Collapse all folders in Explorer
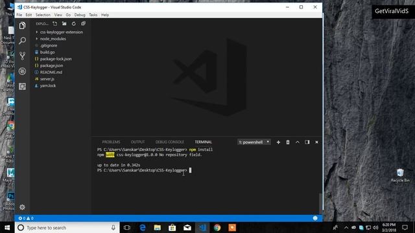This screenshot has width=415, height=233. pos(84,24)
